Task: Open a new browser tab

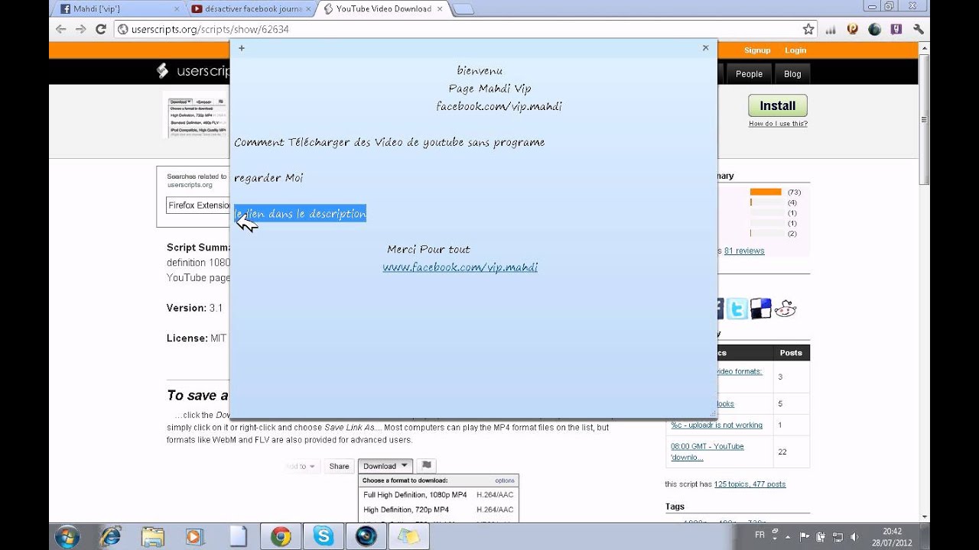Action: tap(463, 9)
